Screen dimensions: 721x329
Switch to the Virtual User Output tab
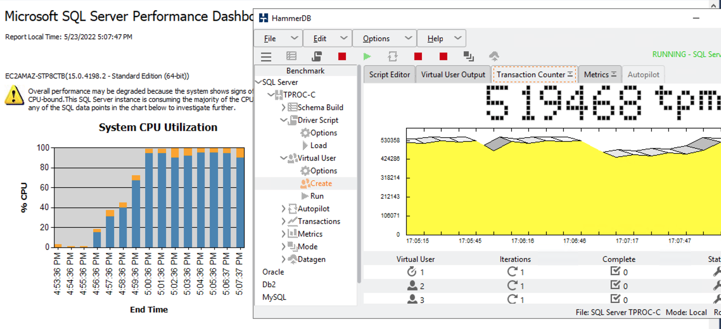click(453, 75)
